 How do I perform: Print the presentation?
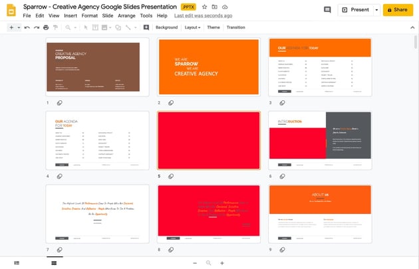(46, 27)
